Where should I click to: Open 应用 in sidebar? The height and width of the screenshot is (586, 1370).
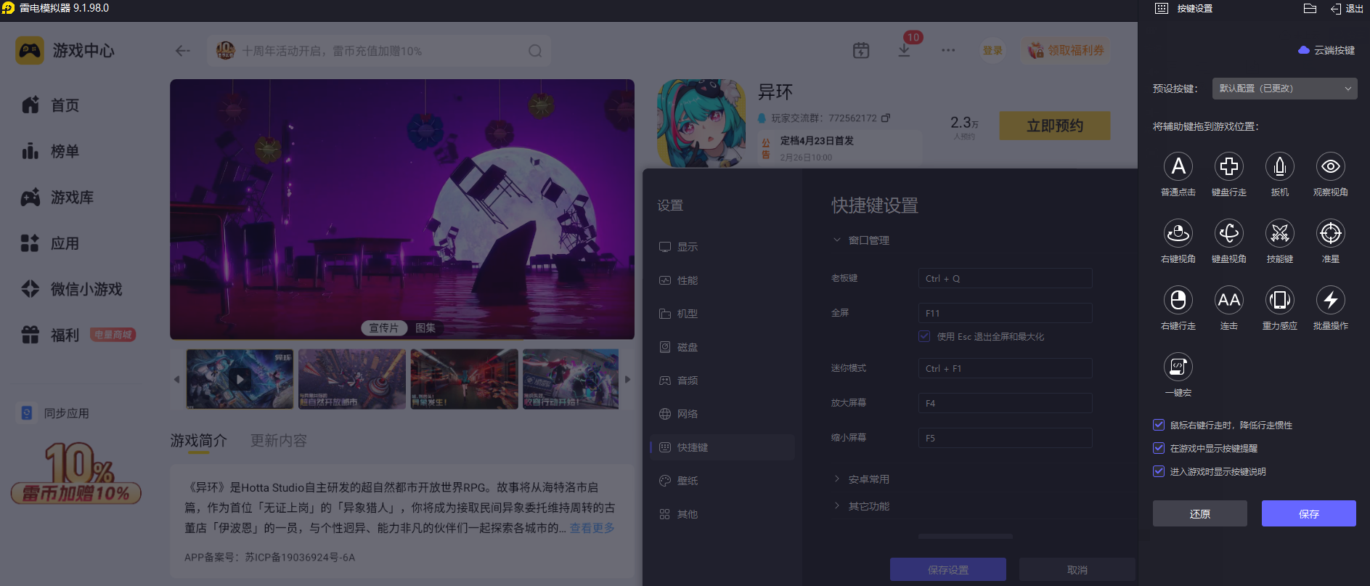(x=51, y=243)
